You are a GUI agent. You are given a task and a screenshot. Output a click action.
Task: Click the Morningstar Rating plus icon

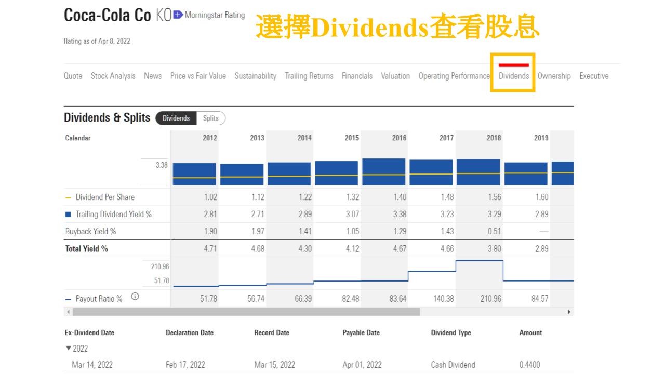pos(178,15)
